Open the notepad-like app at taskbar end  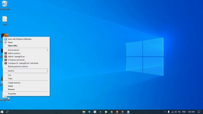click(x=128, y=112)
